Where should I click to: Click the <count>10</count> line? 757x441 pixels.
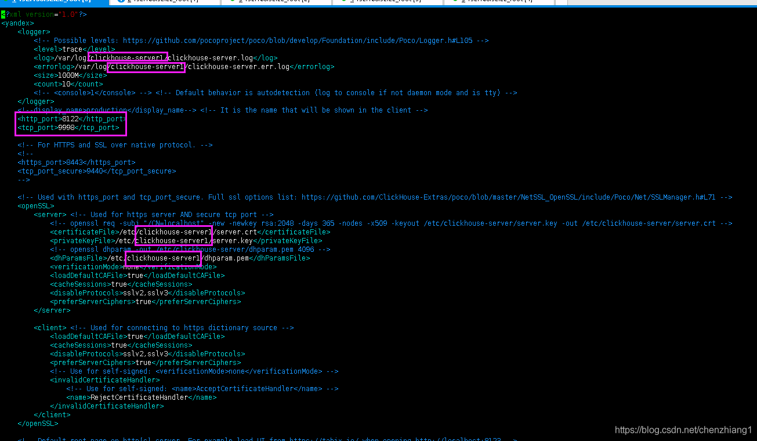pyautogui.click(x=68, y=84)
